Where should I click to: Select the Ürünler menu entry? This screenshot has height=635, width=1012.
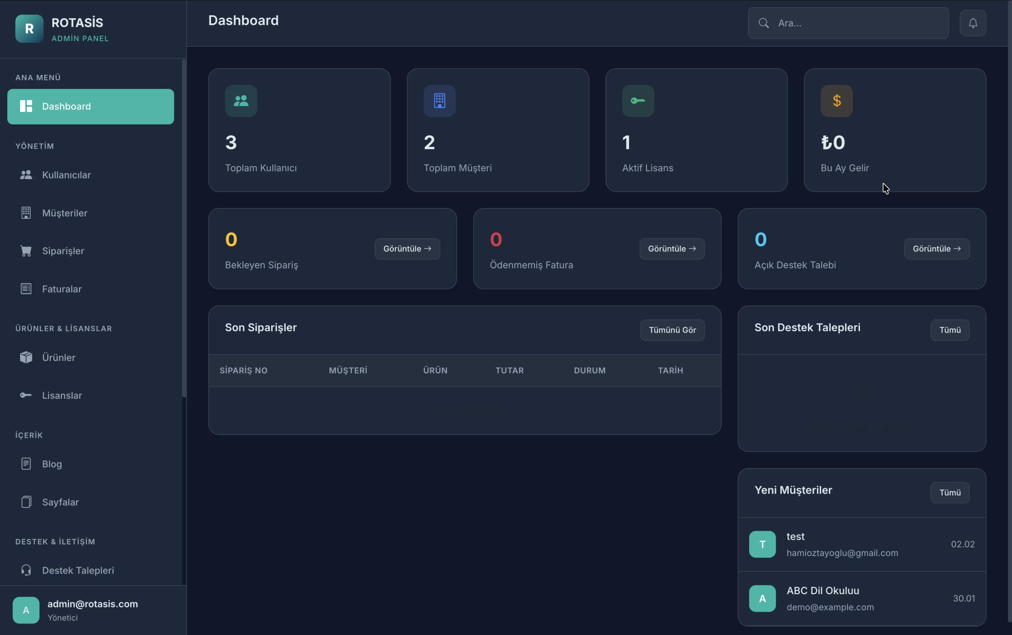coord(91,357)
